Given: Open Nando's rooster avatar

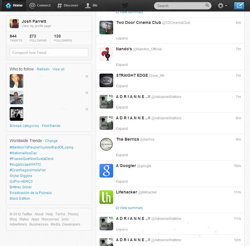Looking at the screenshot, I should pos(106,54).
